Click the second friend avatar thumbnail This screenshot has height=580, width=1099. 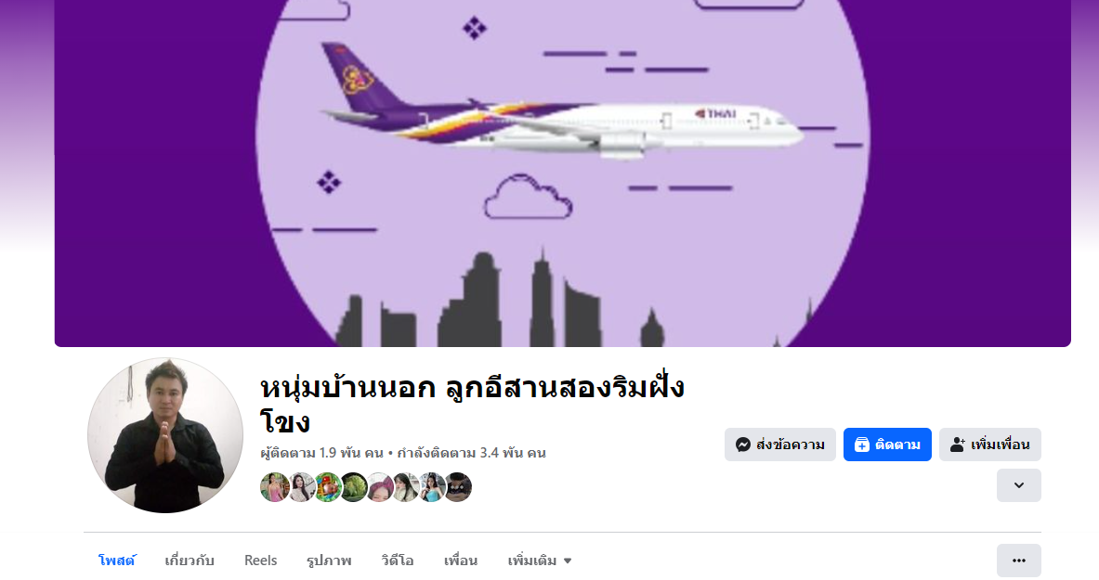pos(301,487)
